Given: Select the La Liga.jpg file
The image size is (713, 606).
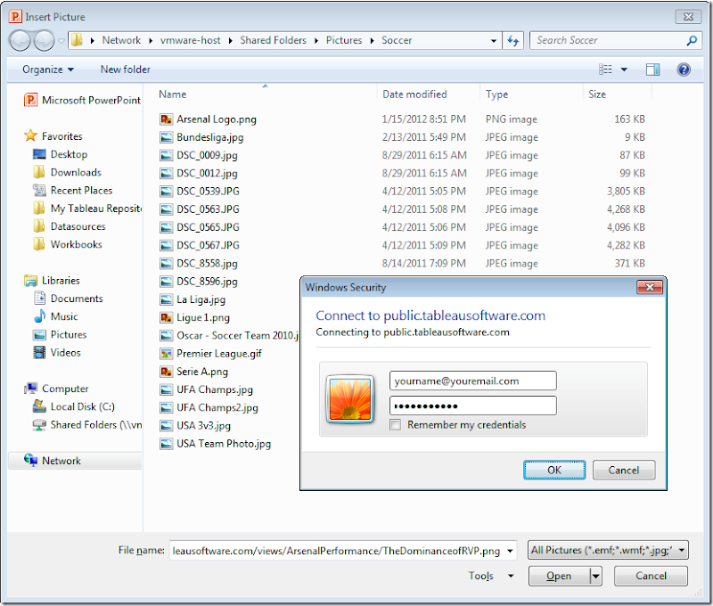Looking at the screenshot, I should pyautogui.click(x=201, y=299).
